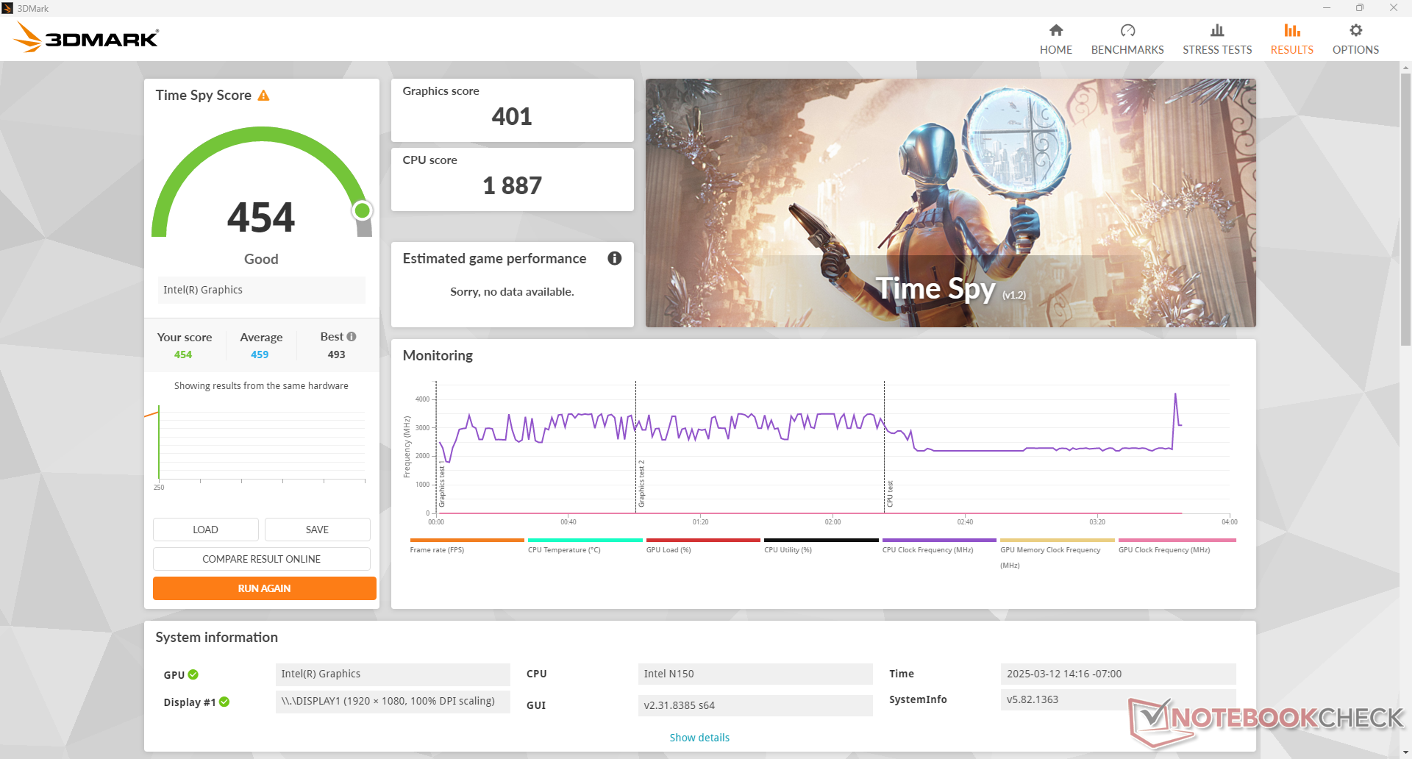The width and height of the screenshot is (1412, 759).
Task: Click the CPU score value 1 887
Action: pyautogui.click(x=512, y=185)
